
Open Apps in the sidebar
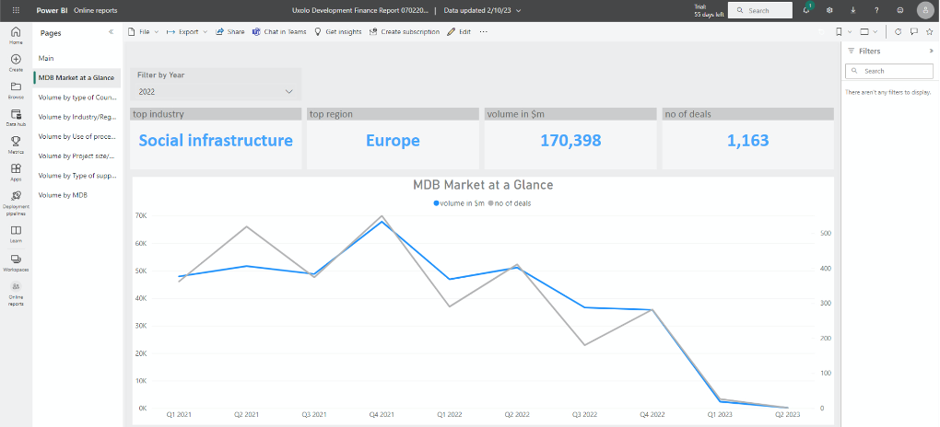pos(17,172)
